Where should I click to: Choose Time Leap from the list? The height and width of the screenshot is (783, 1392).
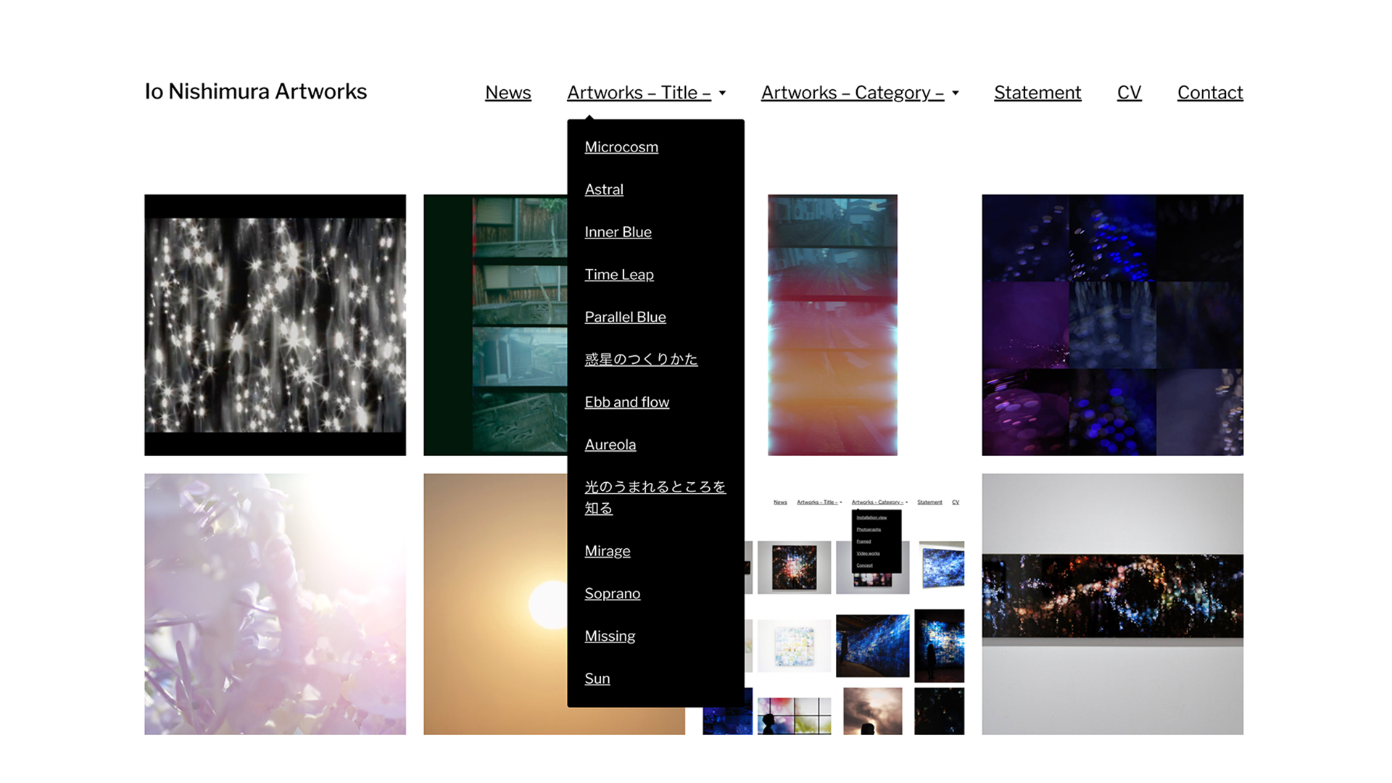pyautogui.click(x=618, y=275)
